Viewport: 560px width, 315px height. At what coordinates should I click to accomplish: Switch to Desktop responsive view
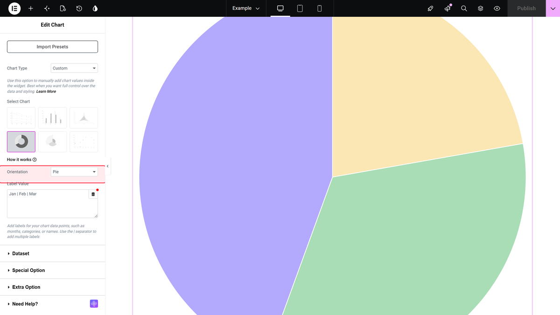coord(280,8)
